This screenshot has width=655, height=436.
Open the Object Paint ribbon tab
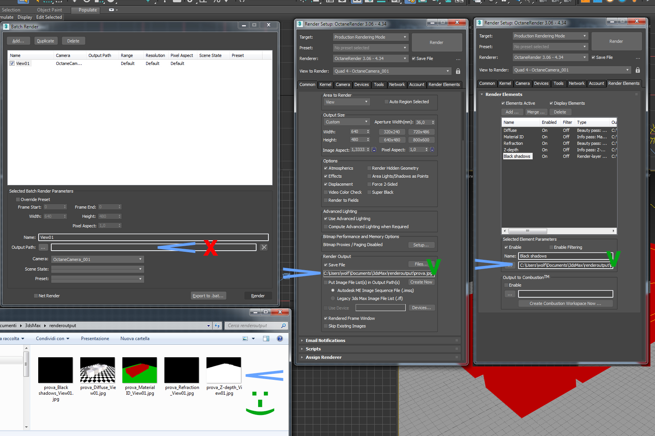(x=49, y=10)
